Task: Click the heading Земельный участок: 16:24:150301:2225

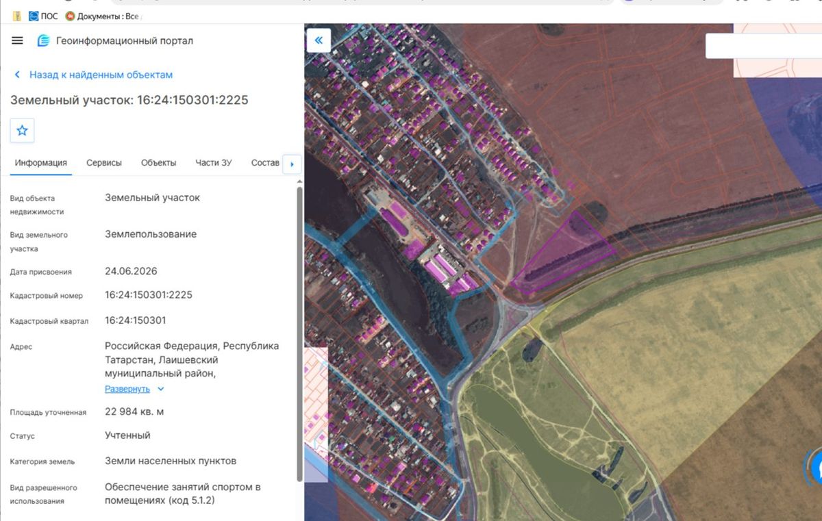Action: (x=129, y=100)
